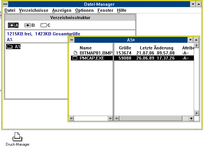Viewport: 204px width, 153px height.
Task: Open the Druck-Manager desktop icon
Action: 17,137
